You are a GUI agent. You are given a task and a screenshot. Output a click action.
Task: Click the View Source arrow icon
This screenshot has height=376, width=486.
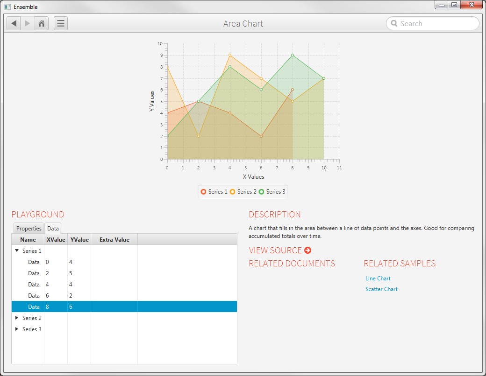[x=307, y=251]
